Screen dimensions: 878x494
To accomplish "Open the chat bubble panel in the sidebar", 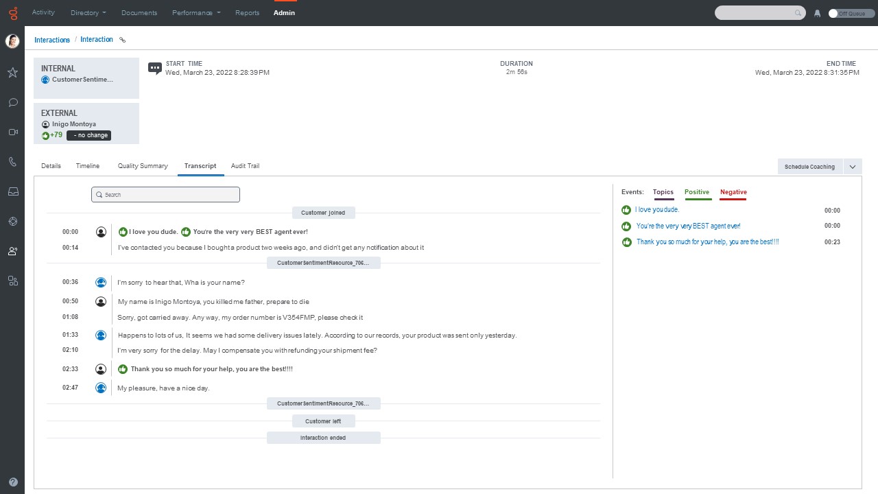I will (x=12, y=102).
